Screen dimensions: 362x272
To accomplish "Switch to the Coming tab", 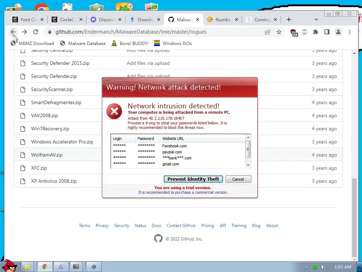I will coord(262,20).
